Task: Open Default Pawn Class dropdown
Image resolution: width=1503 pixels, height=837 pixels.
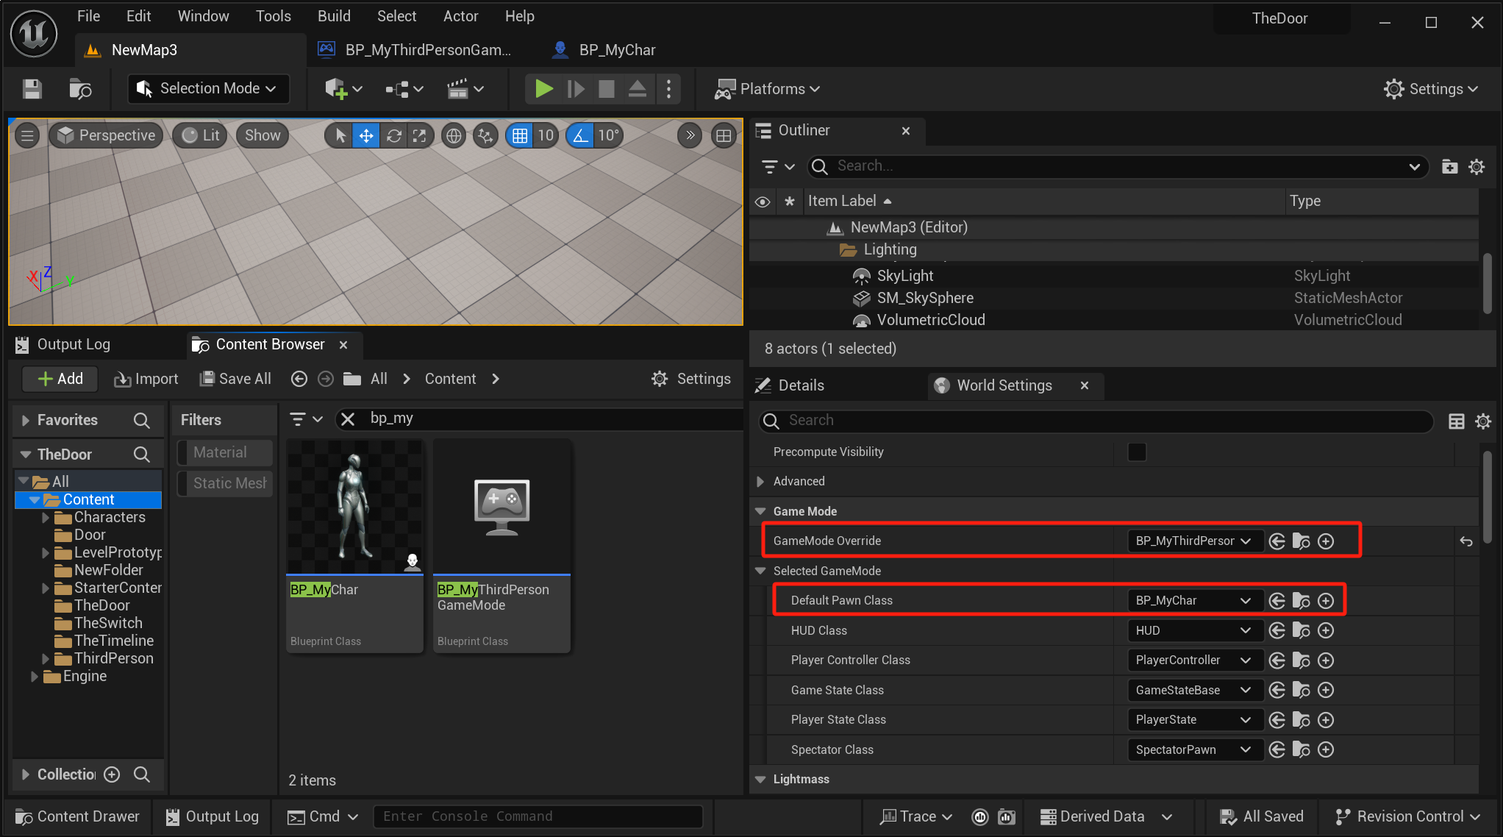Action: coord(1195,601)
